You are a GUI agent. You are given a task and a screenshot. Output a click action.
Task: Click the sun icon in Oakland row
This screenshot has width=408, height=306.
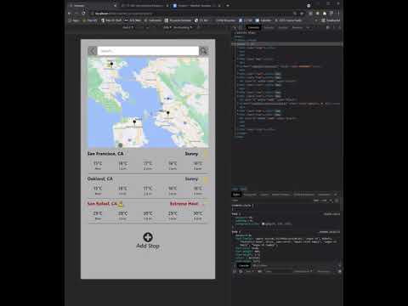[x=206, y=179]
